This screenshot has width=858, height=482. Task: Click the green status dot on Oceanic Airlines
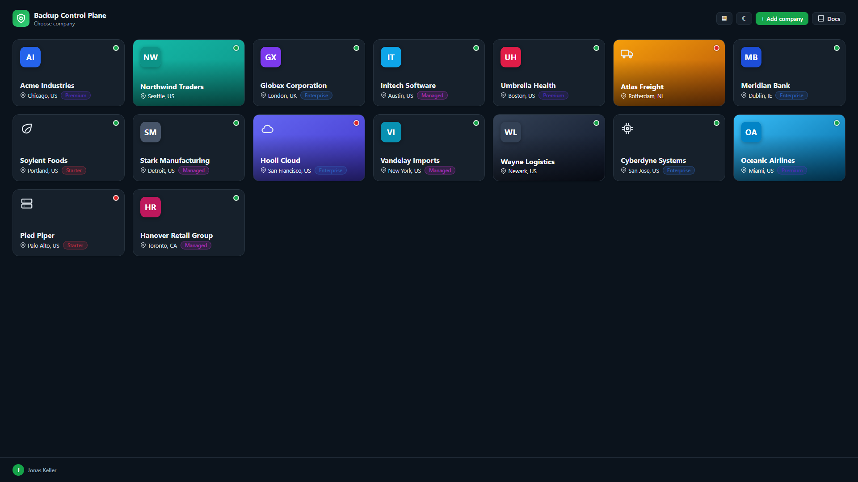[837, 123]
